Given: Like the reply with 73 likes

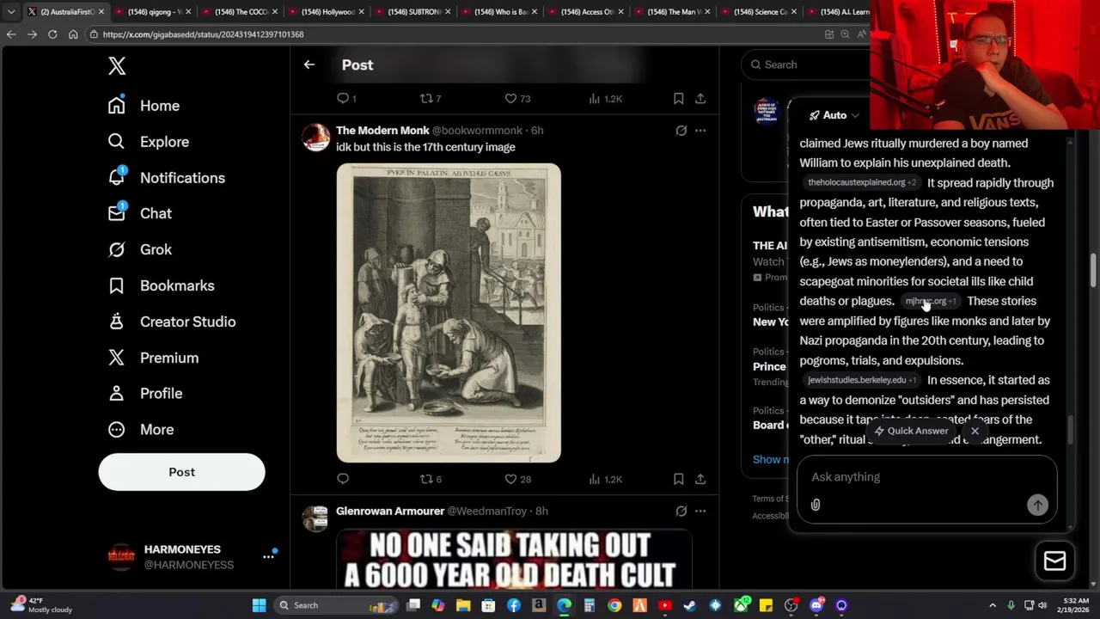Looking at the screenshot, I should [517, 99].
